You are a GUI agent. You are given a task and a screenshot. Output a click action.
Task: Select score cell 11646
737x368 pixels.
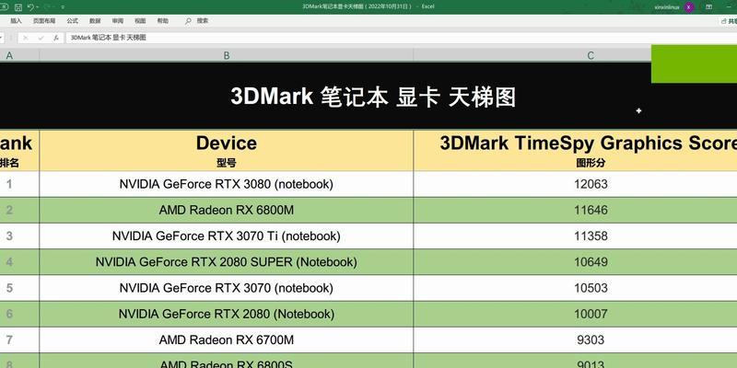[x=575, y=210]
